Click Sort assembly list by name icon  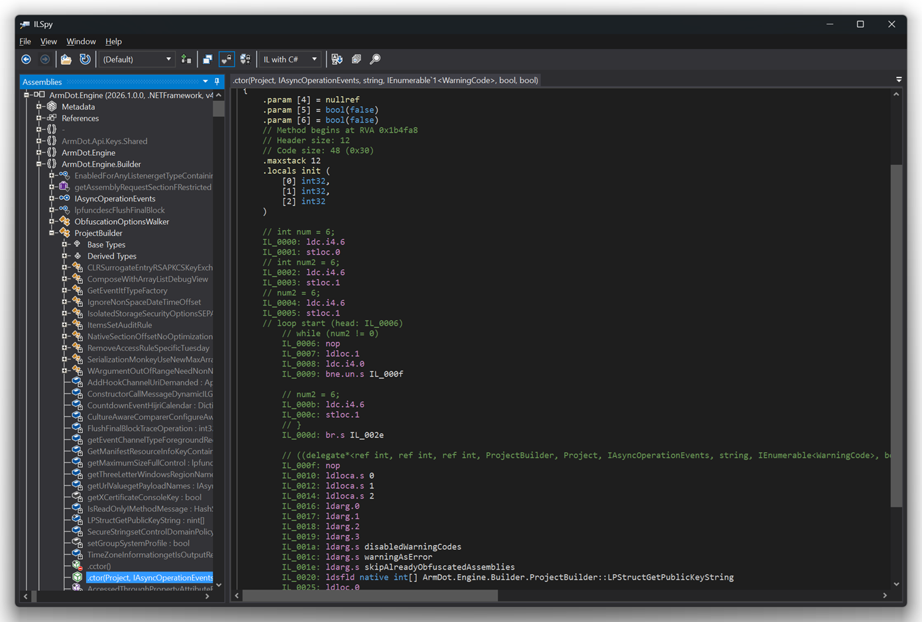tap(337, 60)
